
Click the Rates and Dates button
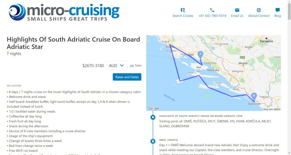(x=127, y=77)
